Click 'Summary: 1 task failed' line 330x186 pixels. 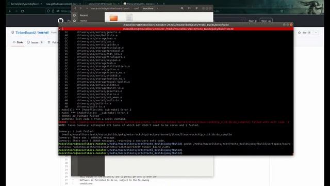pos(76,131)
